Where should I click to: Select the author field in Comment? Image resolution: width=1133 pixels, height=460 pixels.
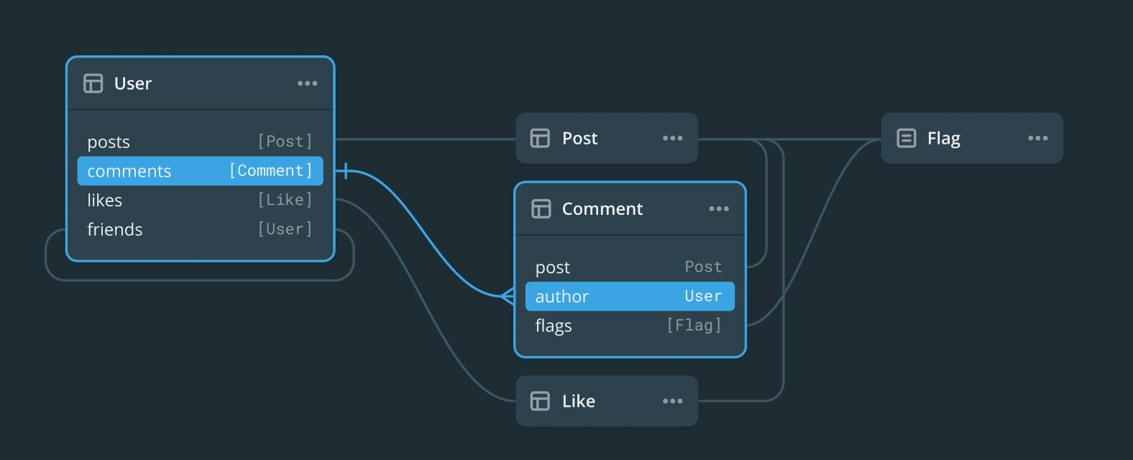tap(630, 296)
